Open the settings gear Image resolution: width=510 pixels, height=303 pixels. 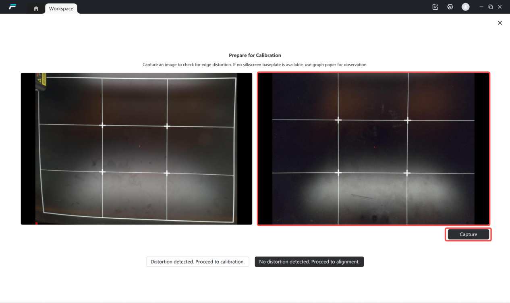coord(450,7)
